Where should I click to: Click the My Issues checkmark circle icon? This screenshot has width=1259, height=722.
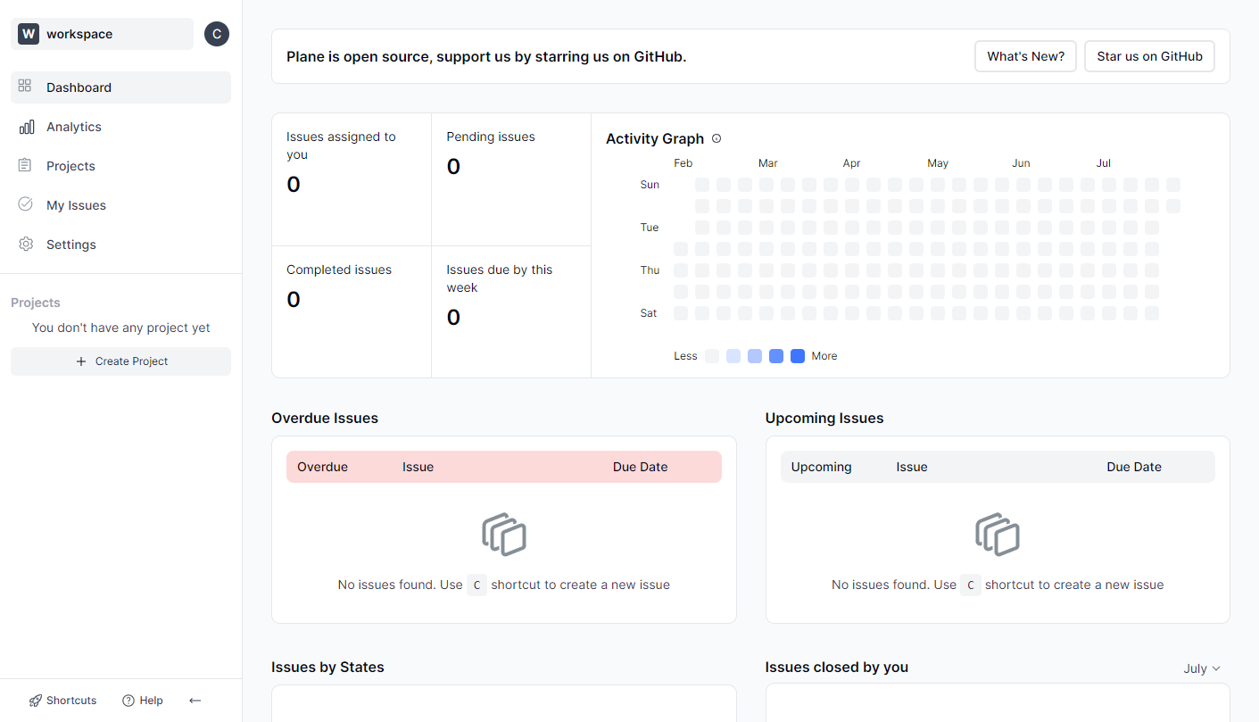(25, 204)
